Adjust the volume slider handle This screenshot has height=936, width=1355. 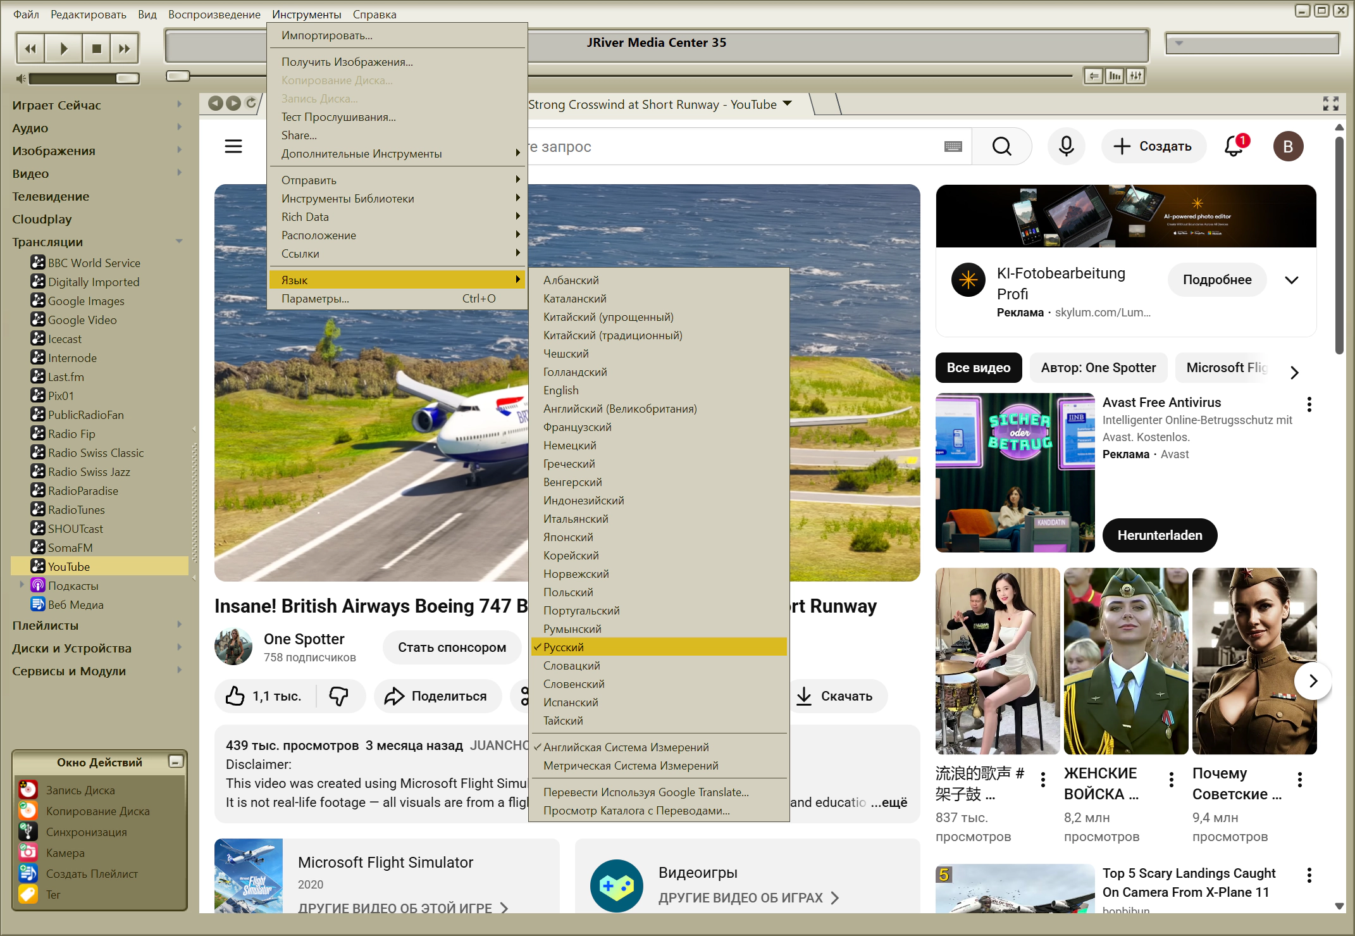coord(127,78)
